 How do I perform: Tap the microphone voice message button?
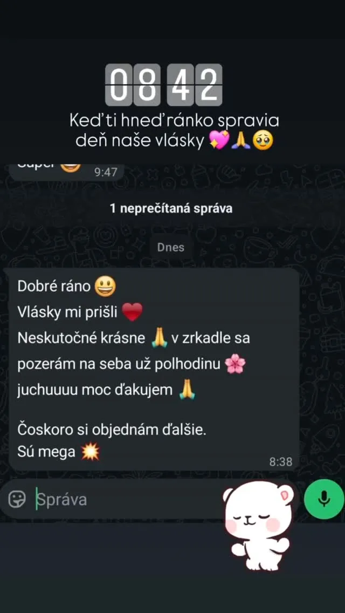(x=324, y=499)
